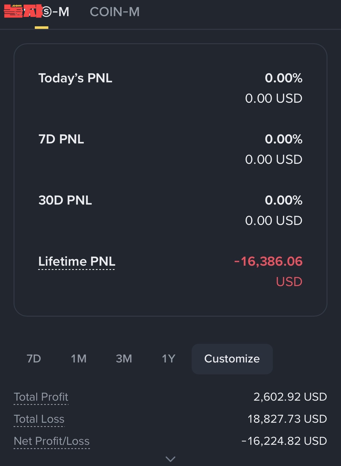Show the Lifetime PNL explanation tooltip
The image size is (341, 466).
(77, 261)
